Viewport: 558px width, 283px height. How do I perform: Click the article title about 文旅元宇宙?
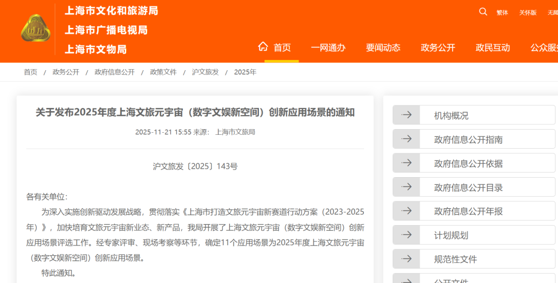pyautogui.click(x=195, y=113)
